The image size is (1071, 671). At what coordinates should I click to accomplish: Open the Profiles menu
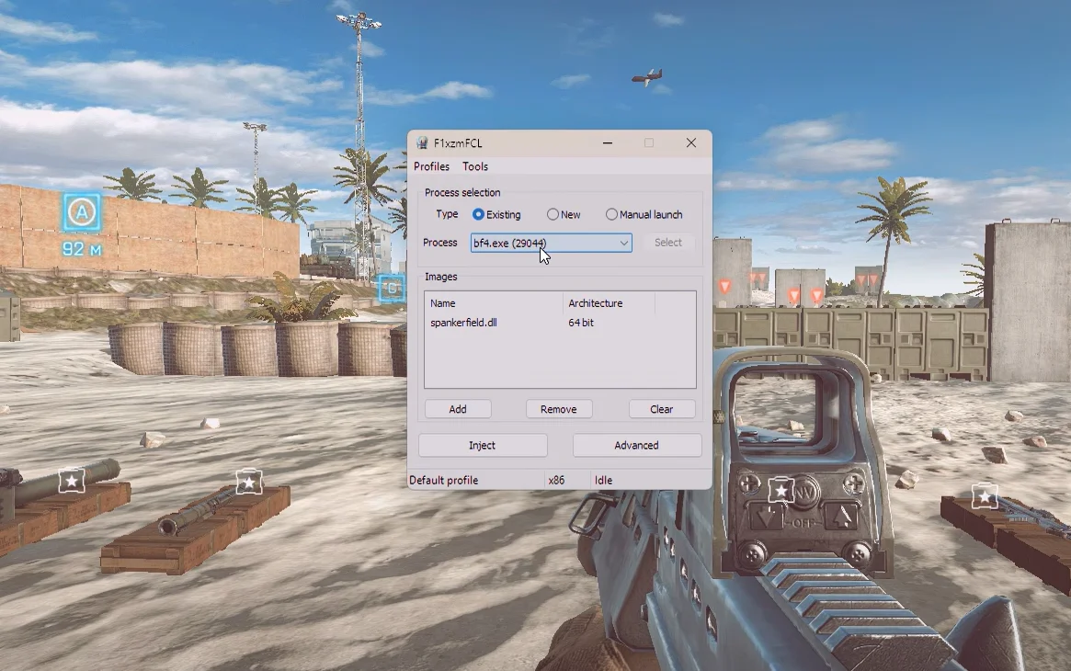coord(431,167)
